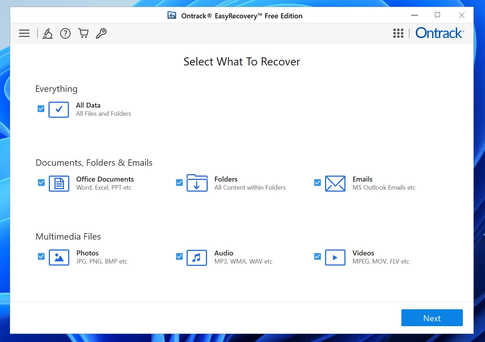
Task: Click the Photos picture icon
Action: 59,258
